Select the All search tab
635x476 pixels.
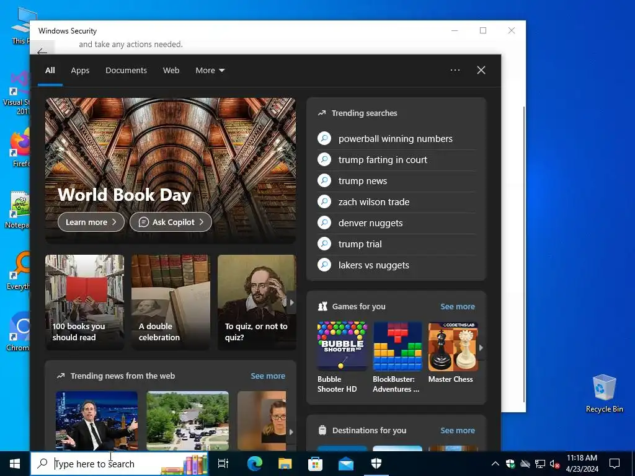[50, 71]
